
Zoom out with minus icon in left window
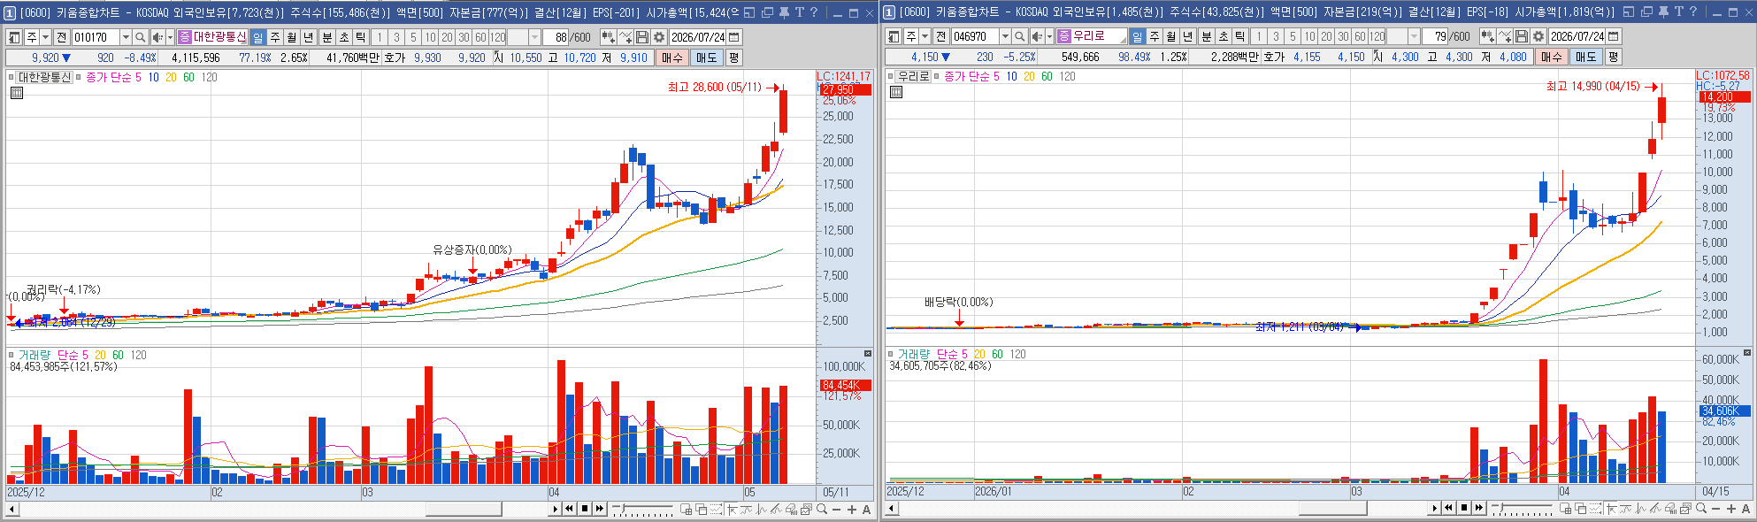pyautogui.click(x=837, y=510)
